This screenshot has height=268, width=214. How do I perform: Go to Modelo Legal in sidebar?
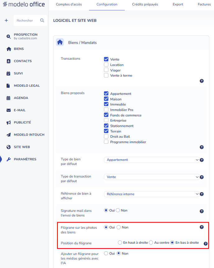27,86
